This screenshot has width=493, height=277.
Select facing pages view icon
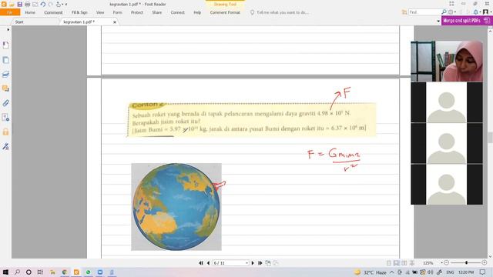(x=404, y=263)
